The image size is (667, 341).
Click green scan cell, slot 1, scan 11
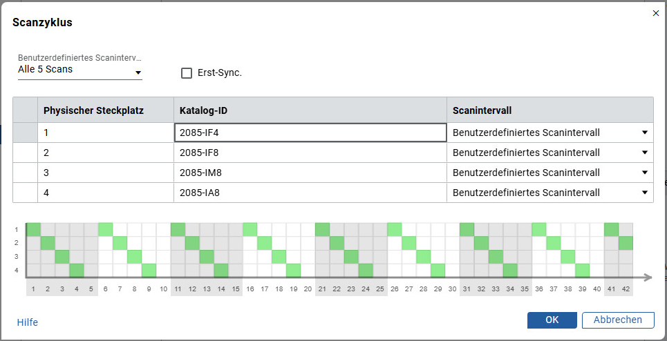178,229
